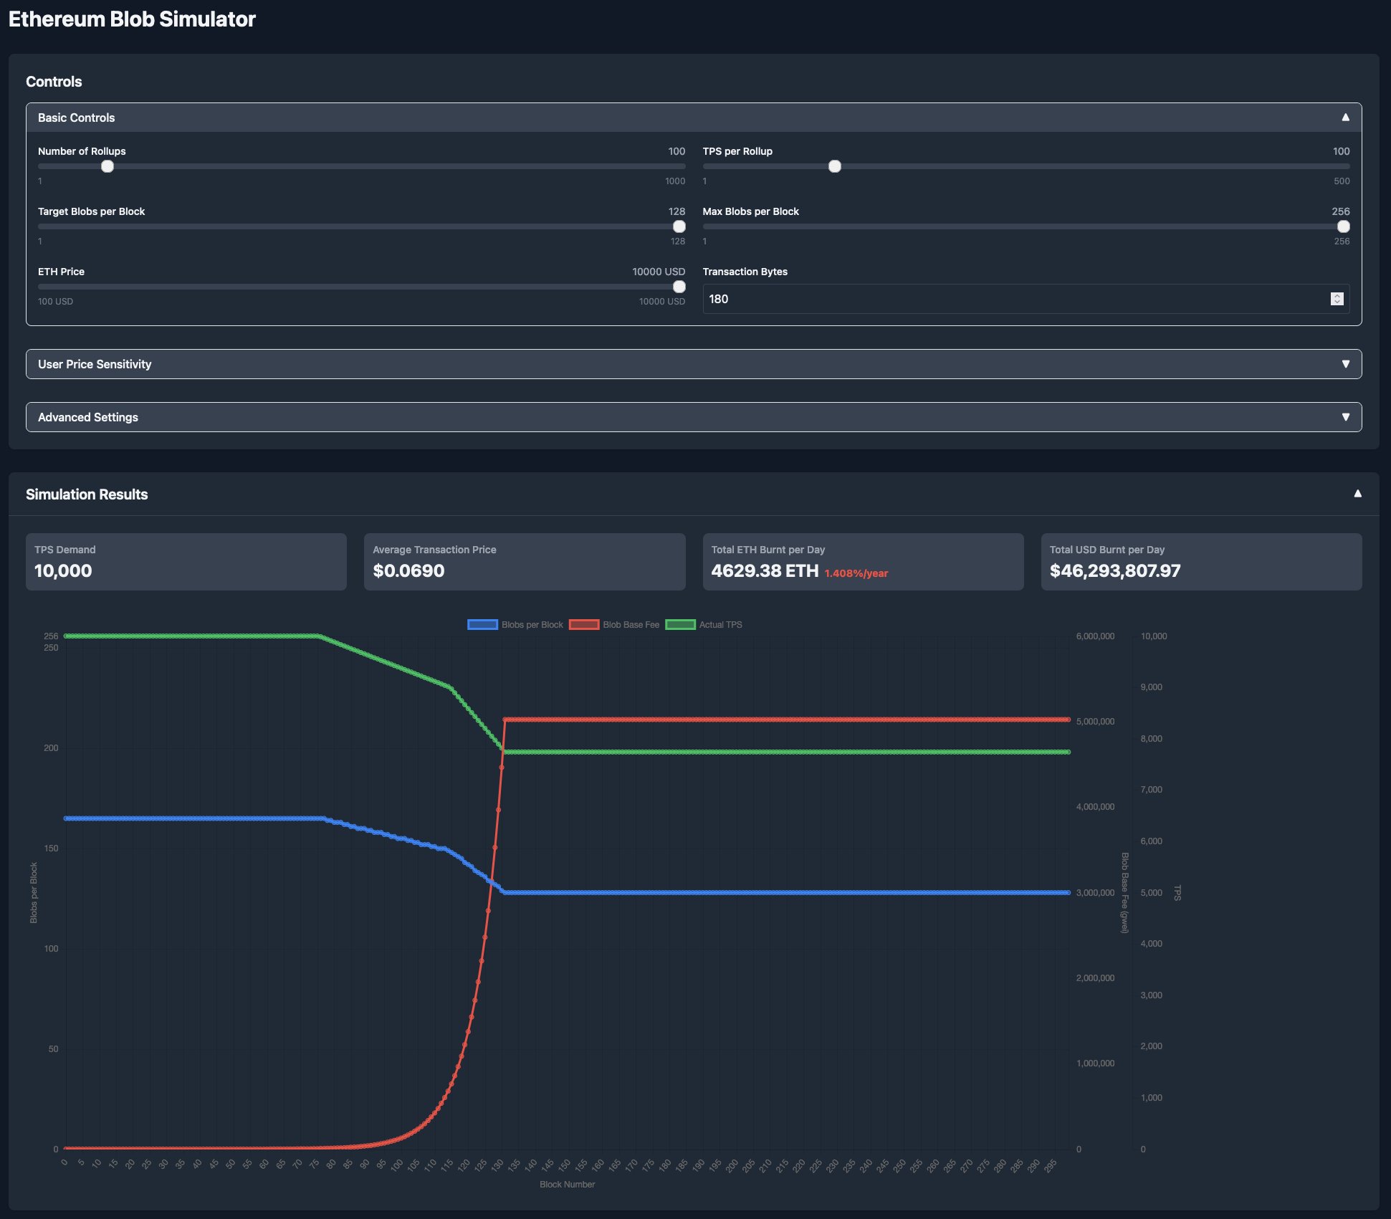This screenshot has width=1391, height=1219.
Task: Click the TPS per Rollup label
Action: (737, 151)
